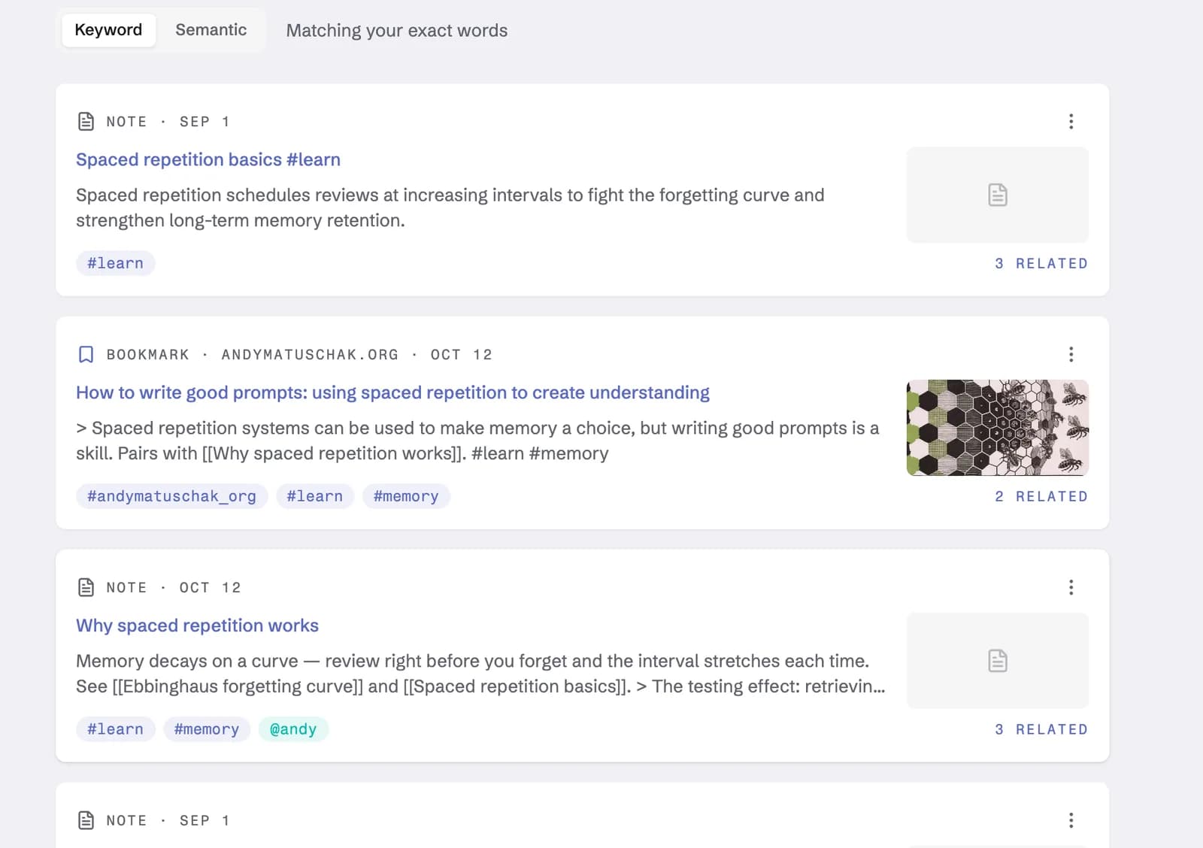Screen dimensions: 1203x848
Task: Open more options for Why spaced repetition works
Action: (x=1071, y=588)
